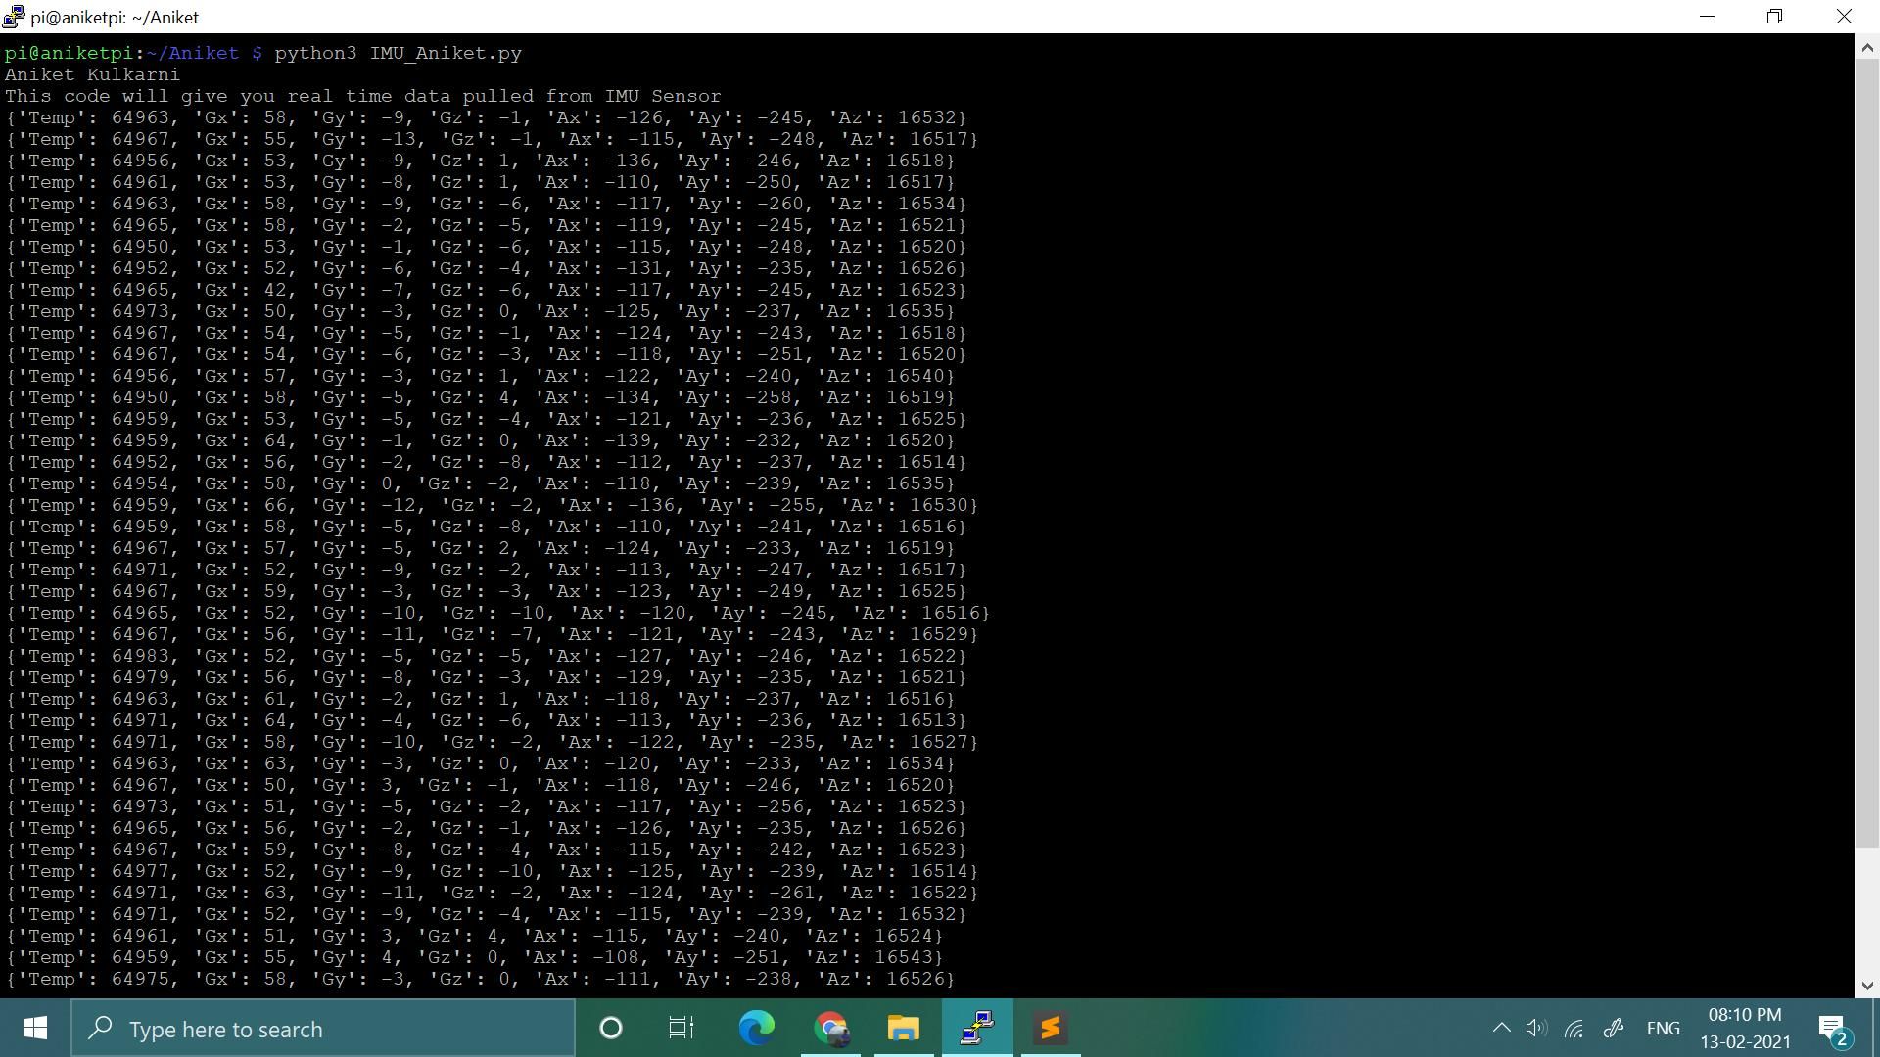Open Wi-Fi network tray icon
1880x1057 pixels.
pos(1574,1029)
